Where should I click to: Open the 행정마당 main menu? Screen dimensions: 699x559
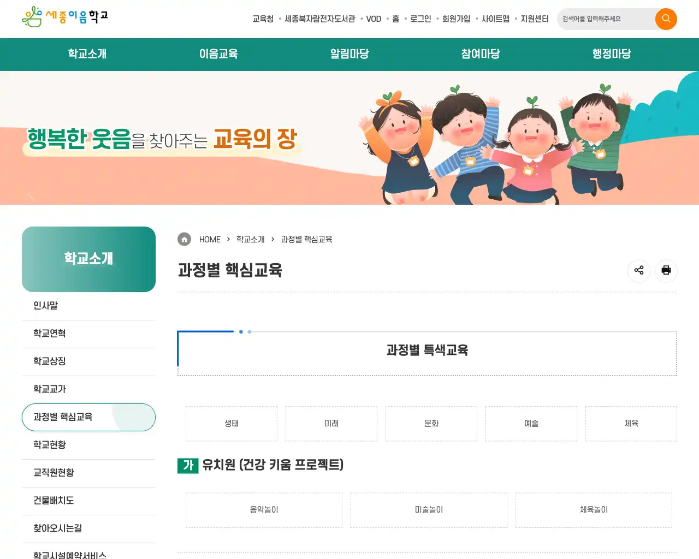pos(612,54)
